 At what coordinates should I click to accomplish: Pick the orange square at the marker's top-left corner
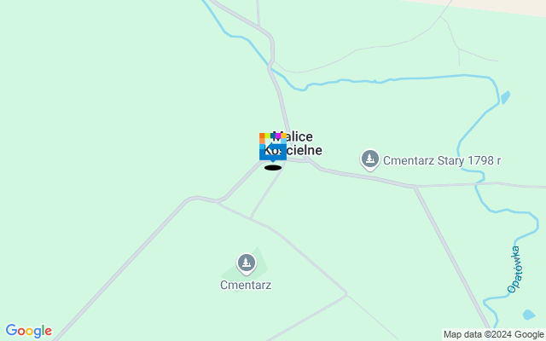pyautogui.click(x=262, y=136)
